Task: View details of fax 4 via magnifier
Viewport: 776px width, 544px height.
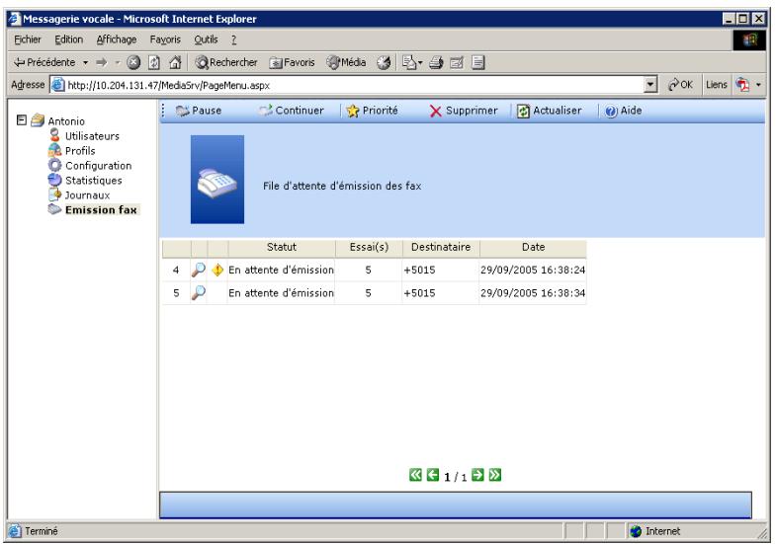Action: click(x=199, y=270)
